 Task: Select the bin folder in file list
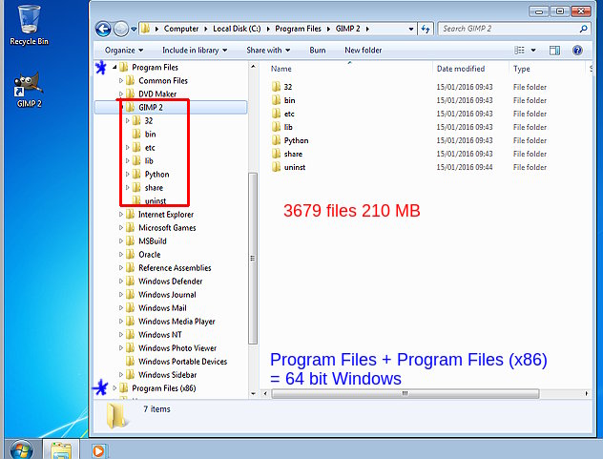coord(289,100)
